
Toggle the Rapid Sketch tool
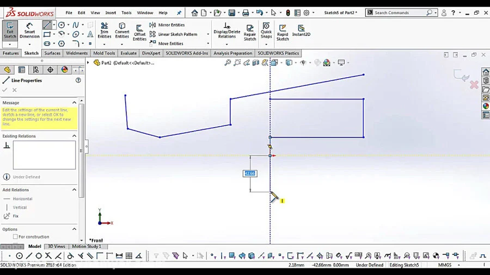pyautogui.click(x=283, y=33)
